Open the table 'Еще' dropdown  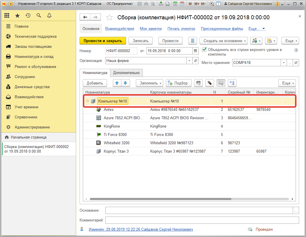point(287,83)
